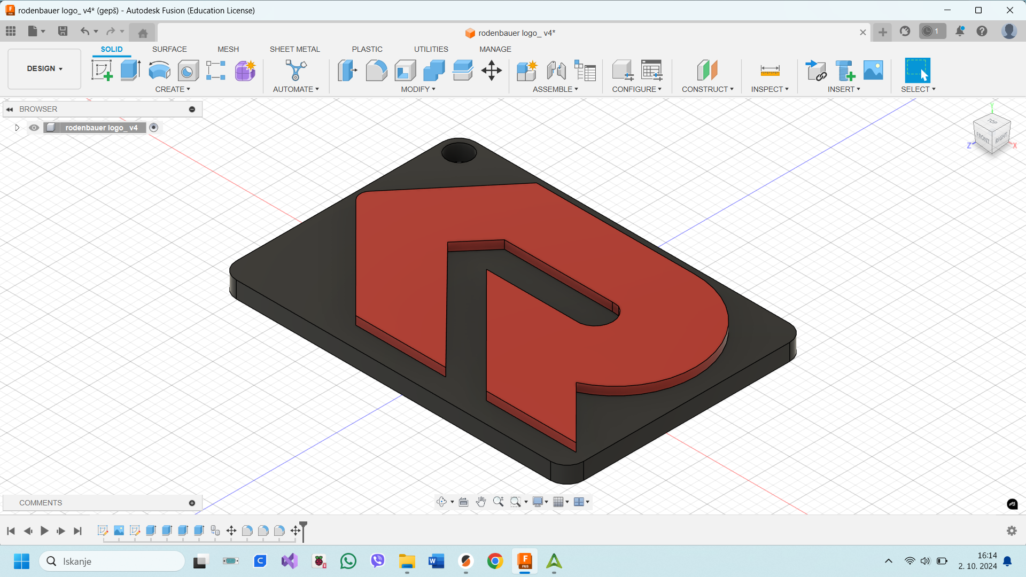Toggle visibility eye of rodenbauer logo_v4

[34, 128]
